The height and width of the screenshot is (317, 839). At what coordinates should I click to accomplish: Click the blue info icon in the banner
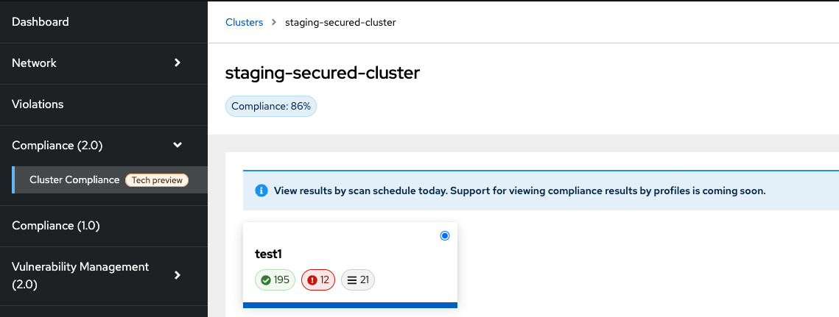point(261,190)
